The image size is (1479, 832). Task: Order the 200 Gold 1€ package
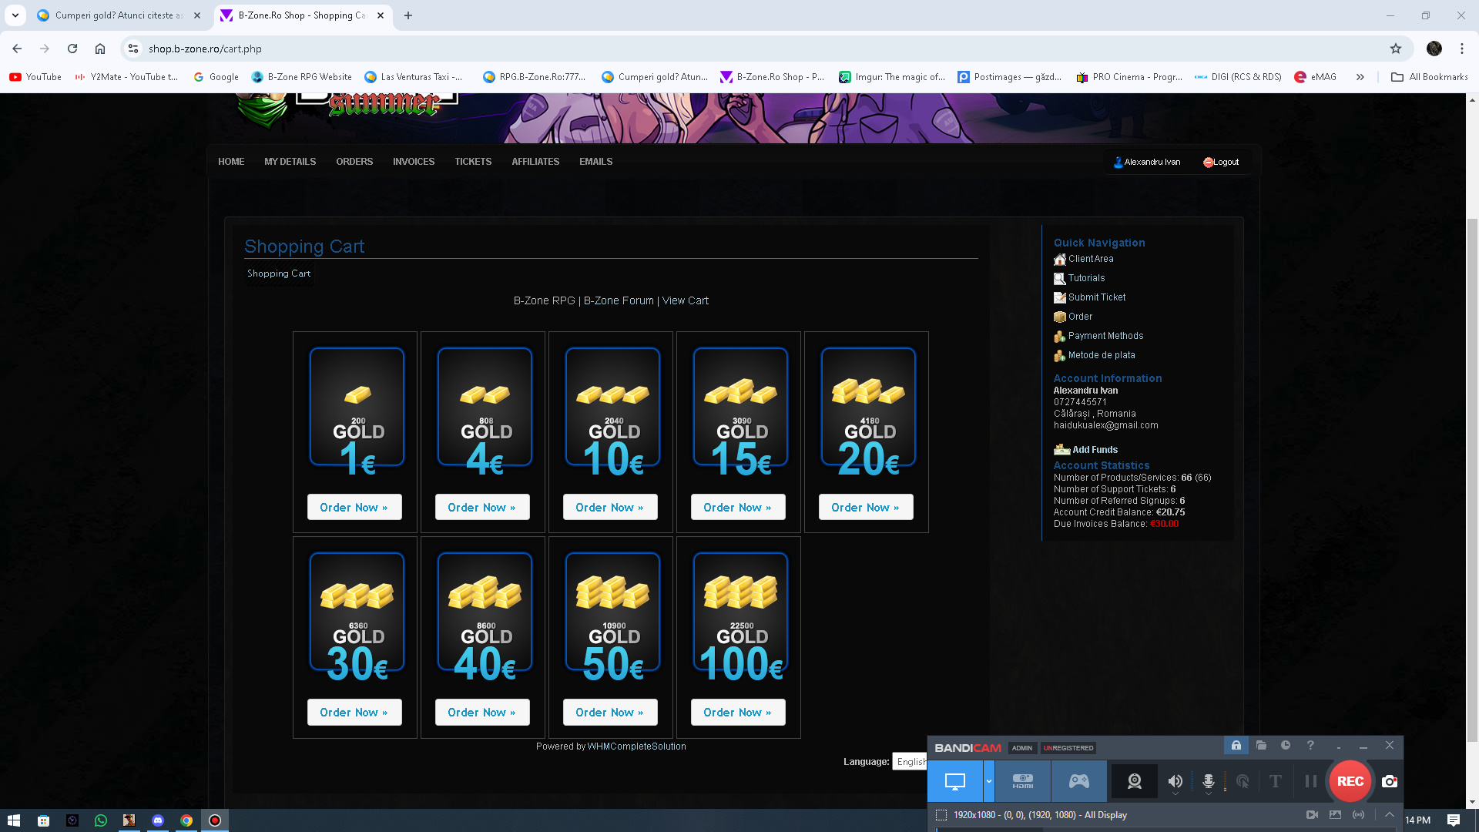coord(354,508)
